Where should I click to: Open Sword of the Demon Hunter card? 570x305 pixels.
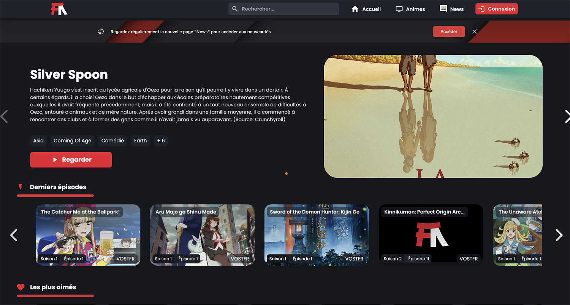pyautogui.click(x=317, y=235)
